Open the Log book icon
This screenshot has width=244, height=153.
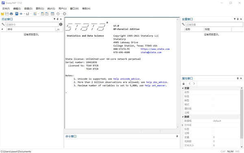click(x=17, y=14)
